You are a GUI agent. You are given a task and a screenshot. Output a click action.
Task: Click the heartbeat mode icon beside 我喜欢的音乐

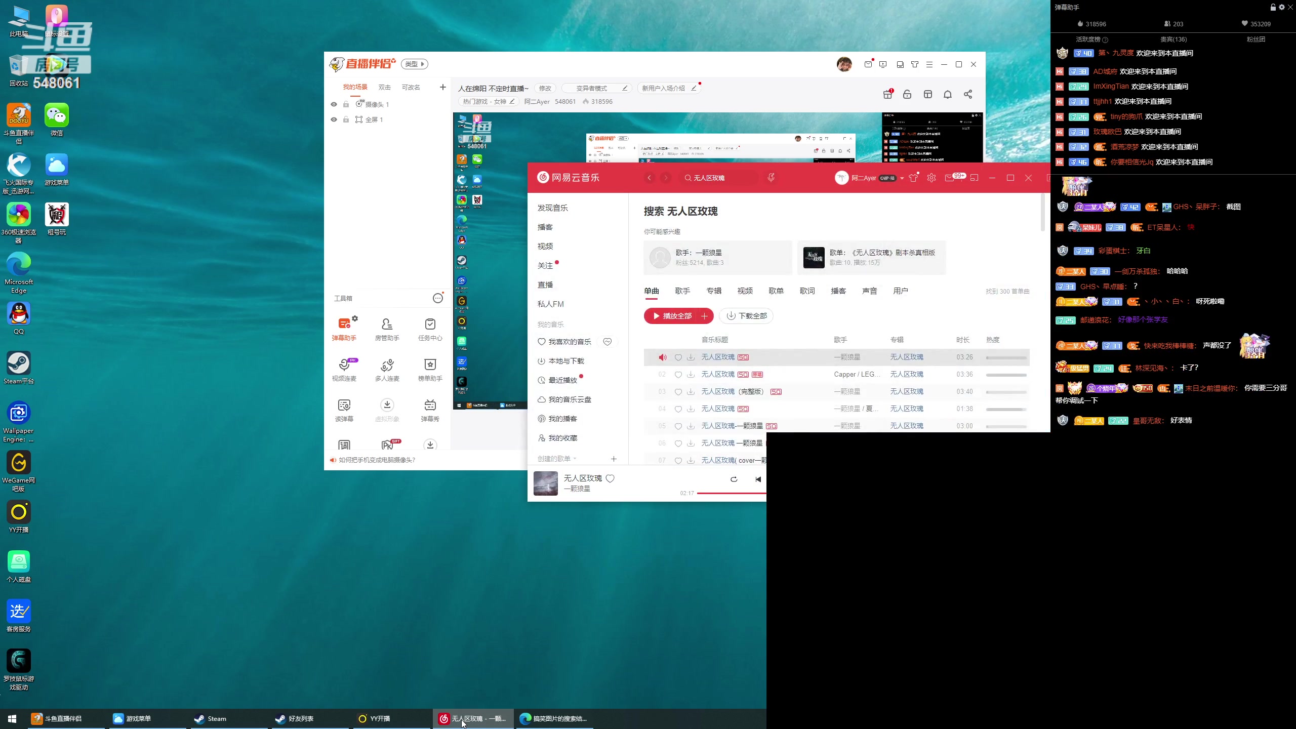pos(607,342)
